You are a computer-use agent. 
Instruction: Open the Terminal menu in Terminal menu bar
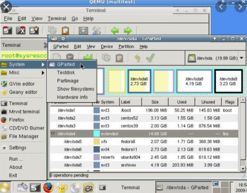(x=57, y=19)
